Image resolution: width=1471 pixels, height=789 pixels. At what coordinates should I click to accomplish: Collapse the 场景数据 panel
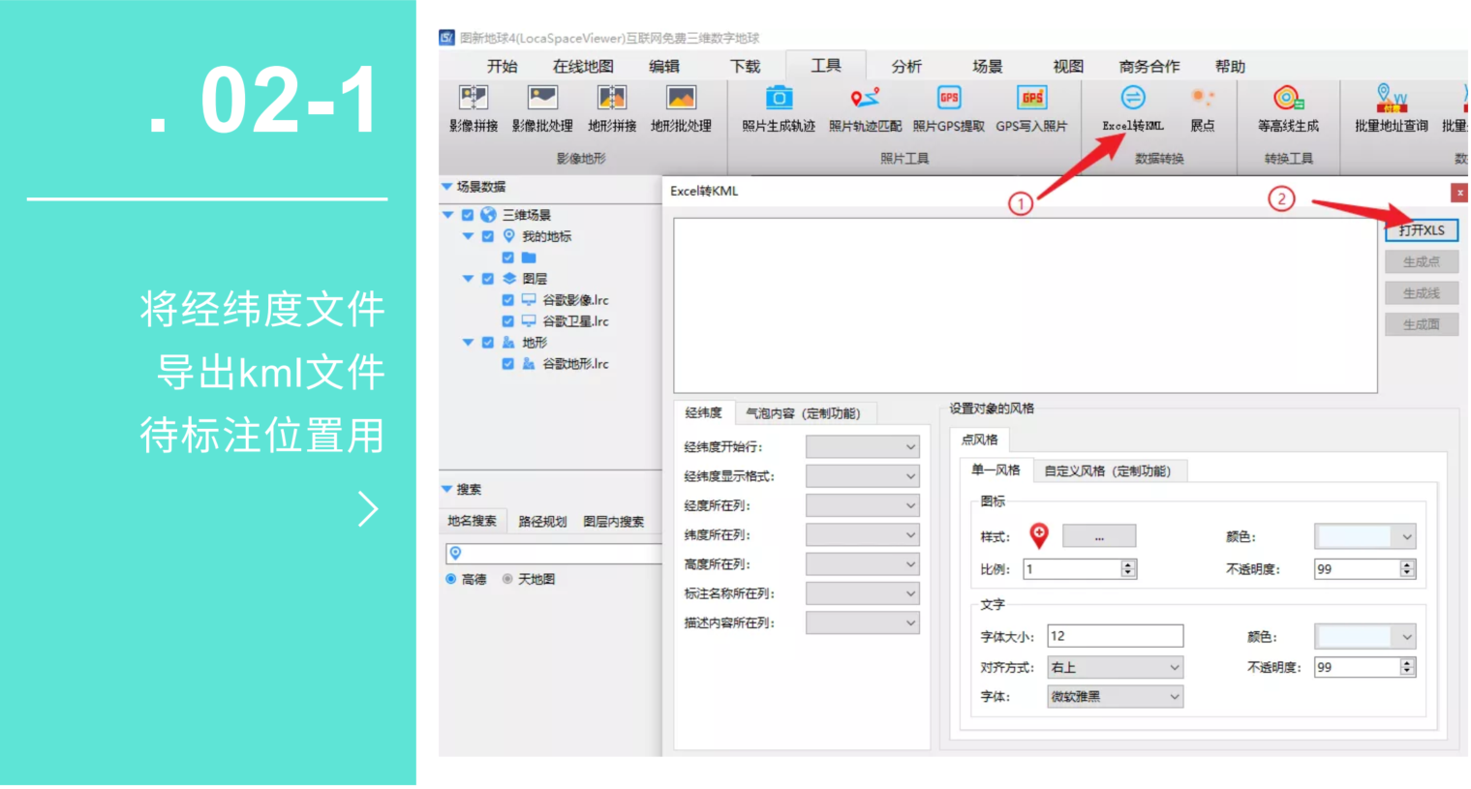pos(446,187)
